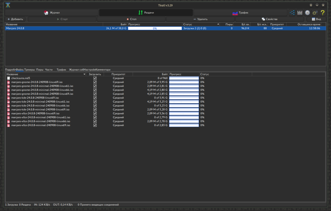This screenshot has height=211, width=331.
Task: Click '2,09 M of 3,56 G' size value
Action: 157,113
